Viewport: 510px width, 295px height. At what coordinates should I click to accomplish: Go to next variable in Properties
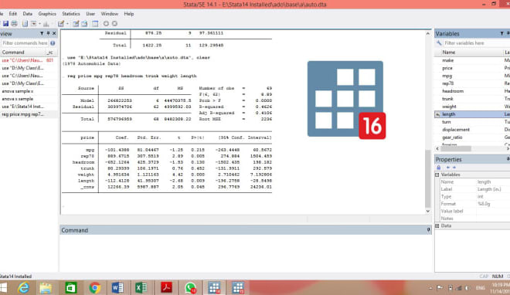coord(454,168)
